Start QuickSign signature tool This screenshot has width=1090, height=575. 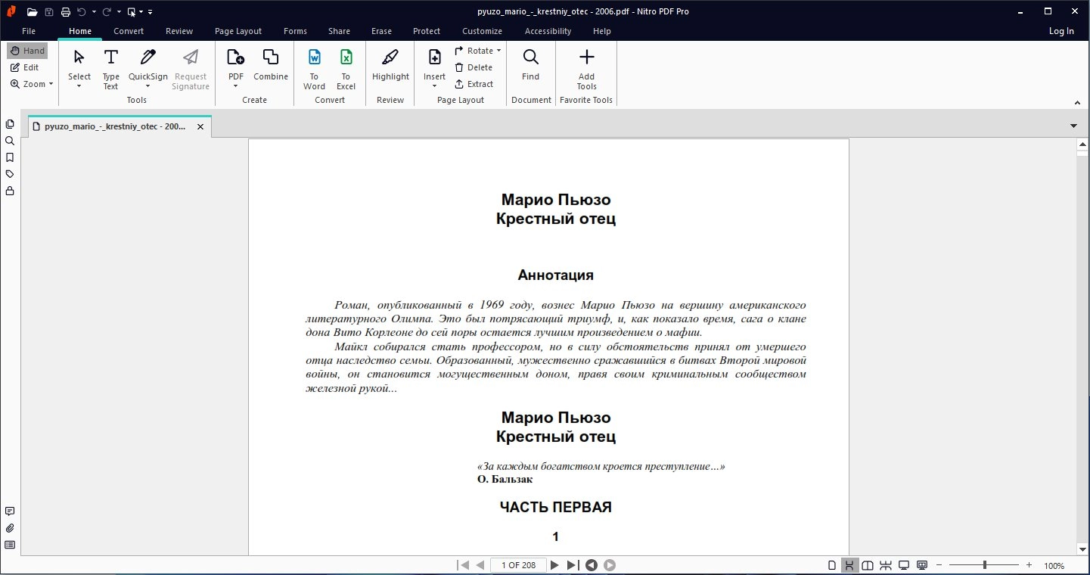pos(148,68)
